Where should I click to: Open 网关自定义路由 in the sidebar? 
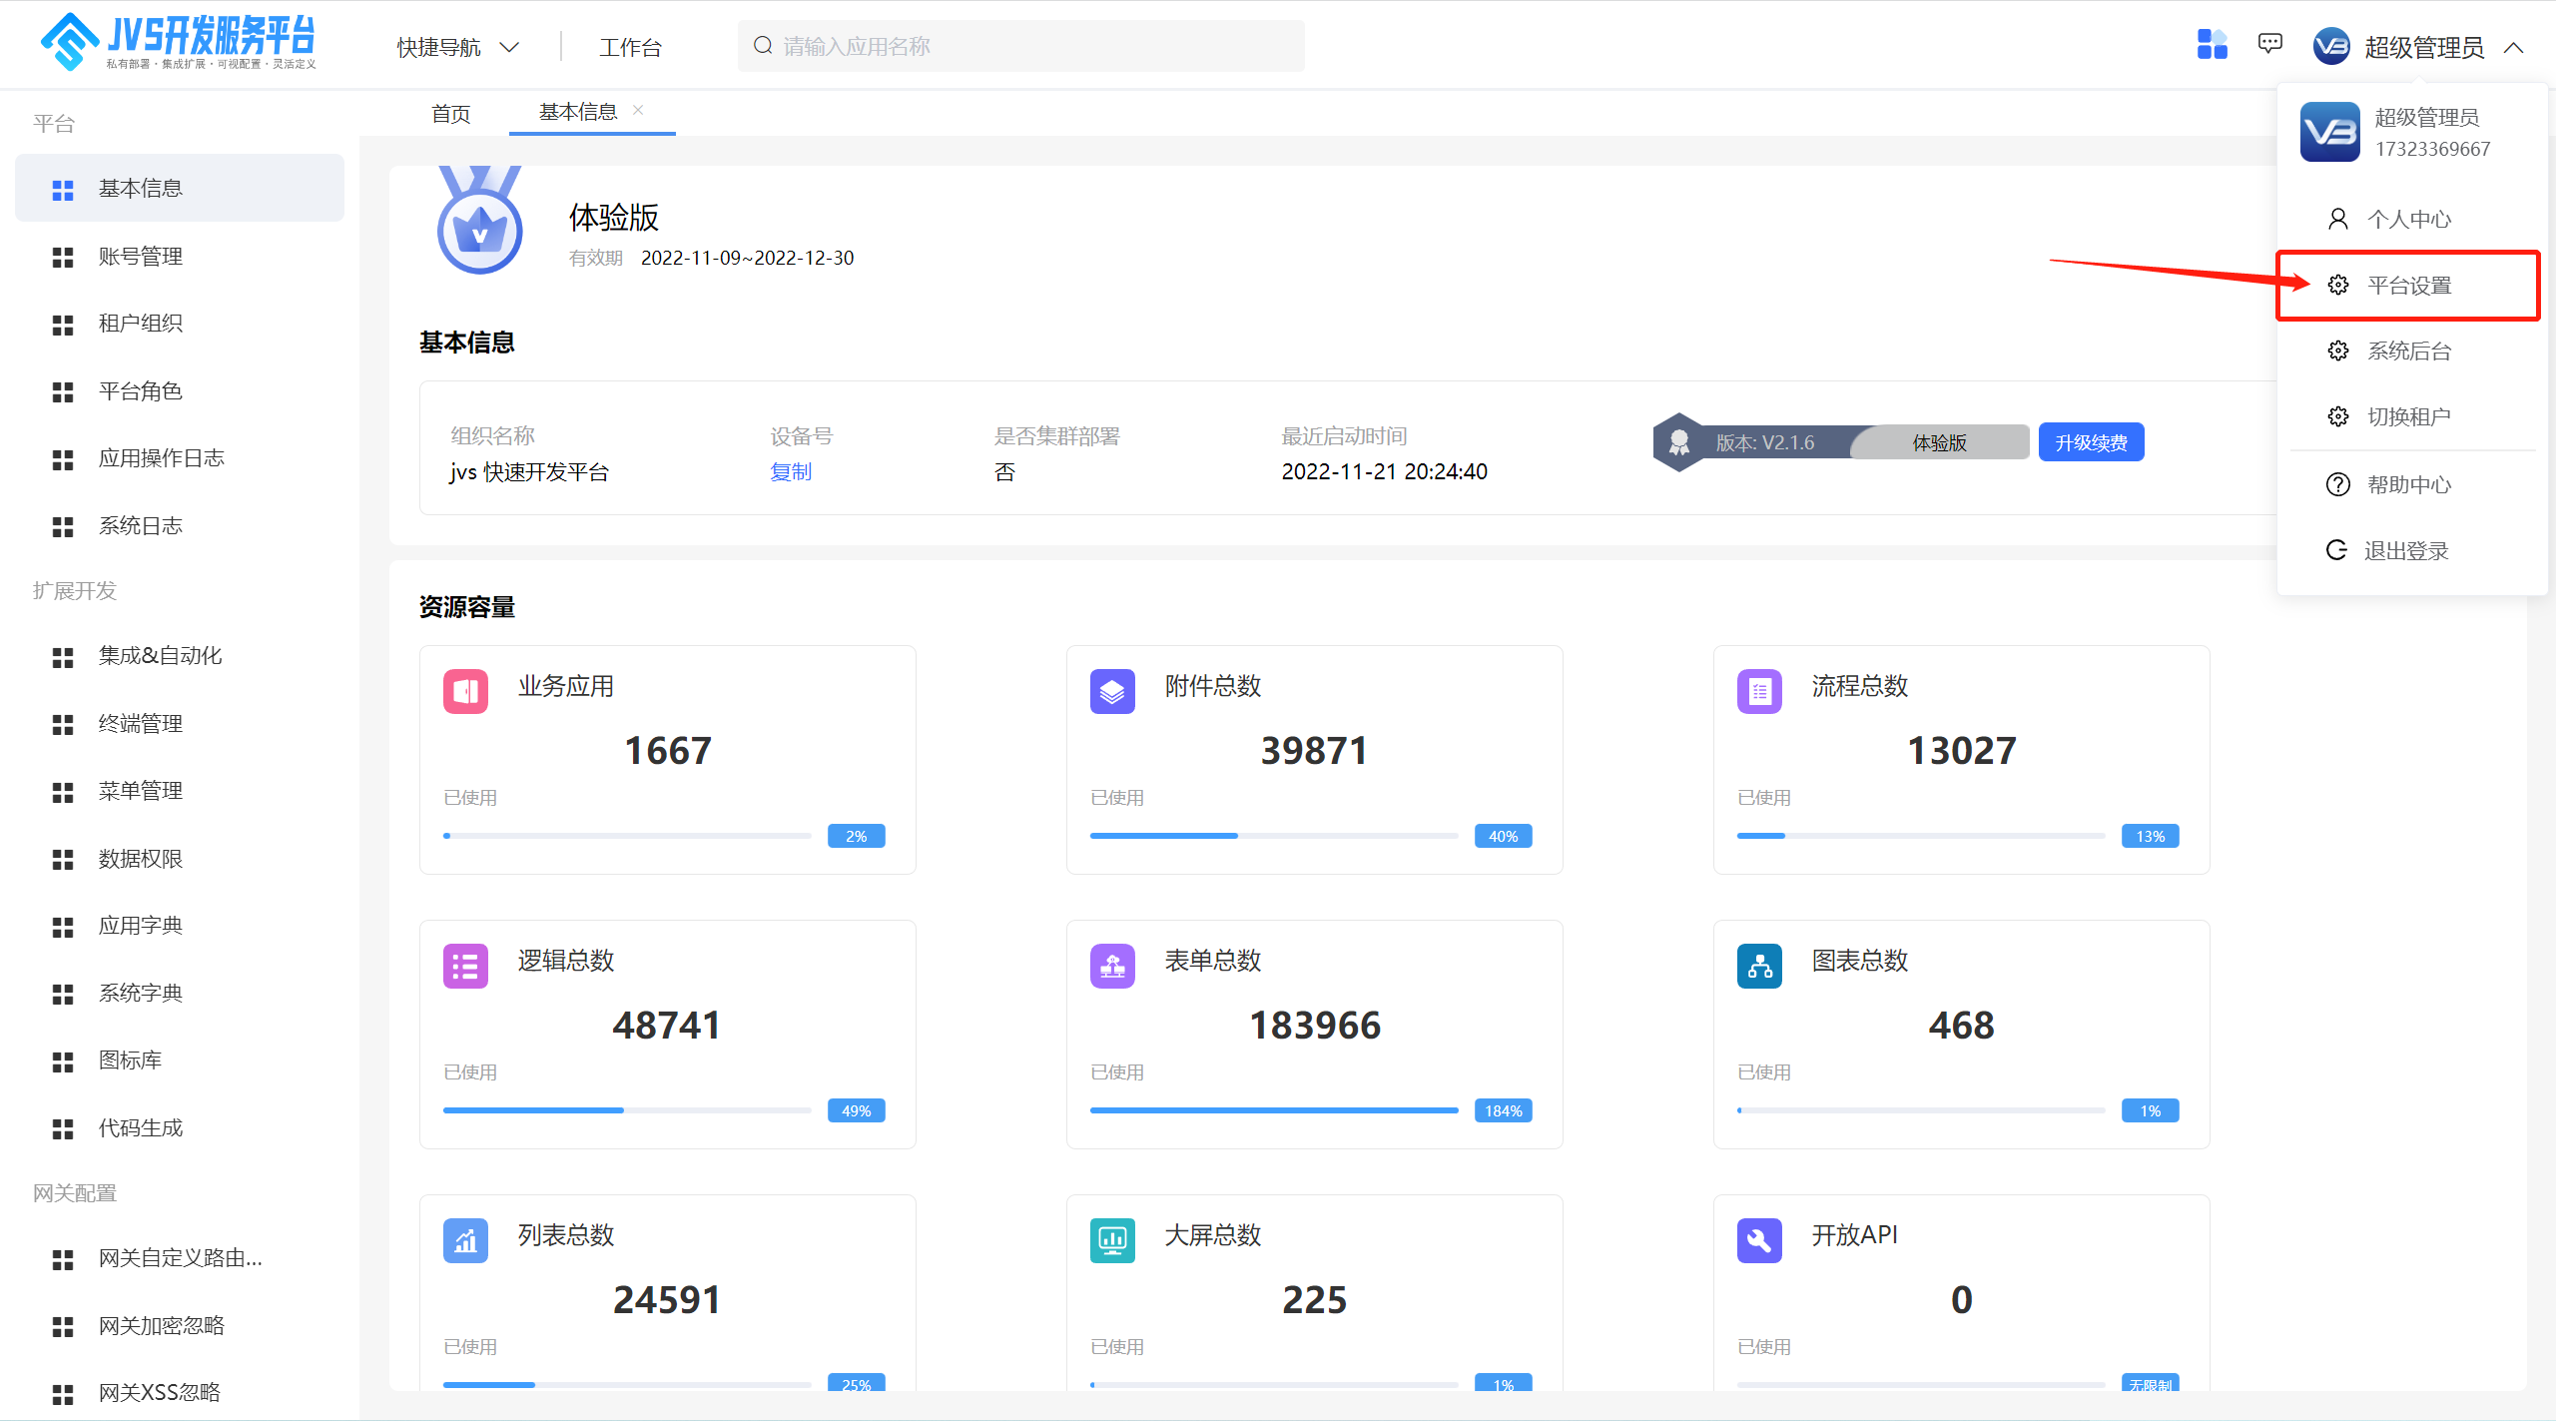tap(180, 1258)
